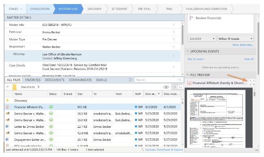Expand the Attorney row chevron
The image size is (264, 157).
[173, 56]
